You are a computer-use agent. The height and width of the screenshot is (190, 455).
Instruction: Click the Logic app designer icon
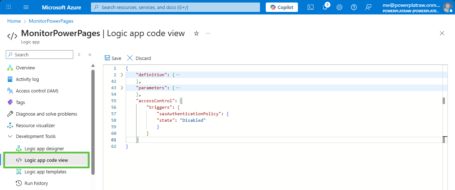19,148
